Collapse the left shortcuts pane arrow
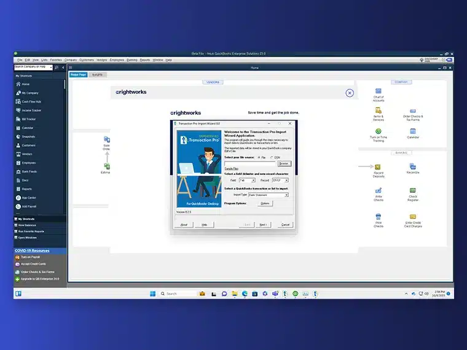Image resolution: width=467 pixels, height=350 pixels. click(63, 68)
